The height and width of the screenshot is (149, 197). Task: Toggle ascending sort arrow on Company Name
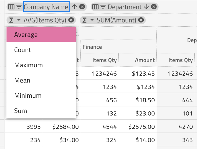click(74, 7)
